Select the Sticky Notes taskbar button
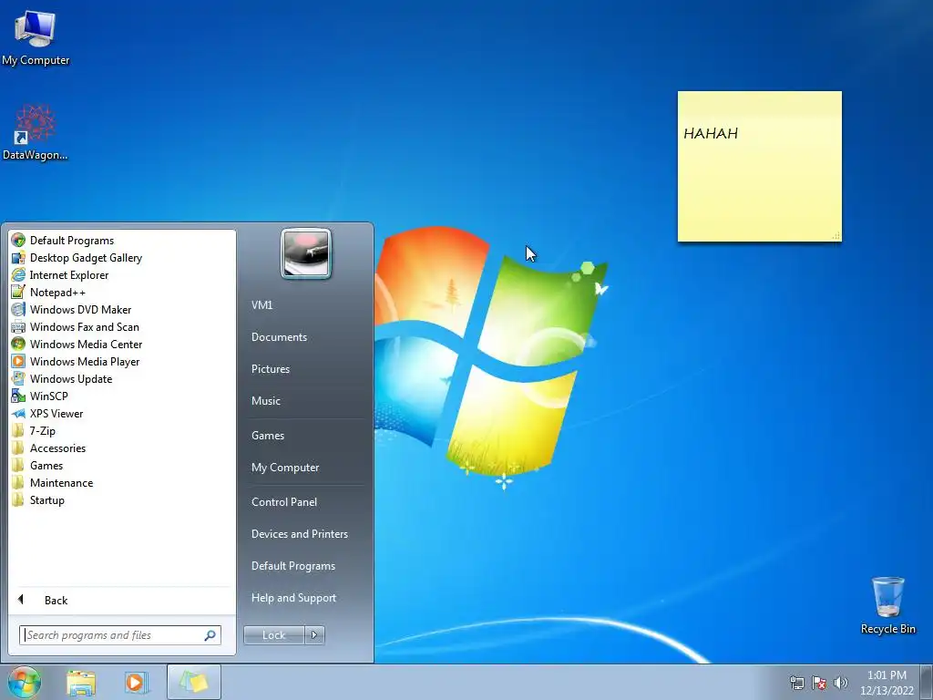The width and height of the screenshot is (933, 700). click(194, 683)
